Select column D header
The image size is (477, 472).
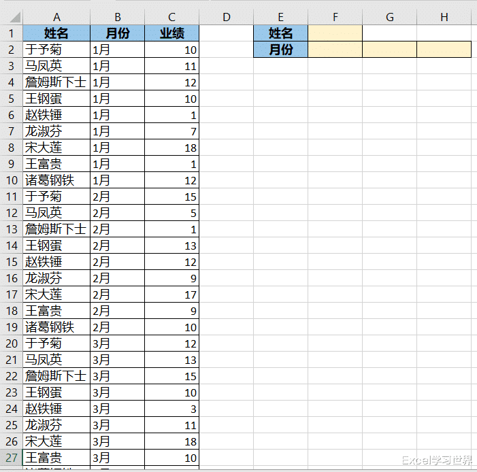point(227,17)
